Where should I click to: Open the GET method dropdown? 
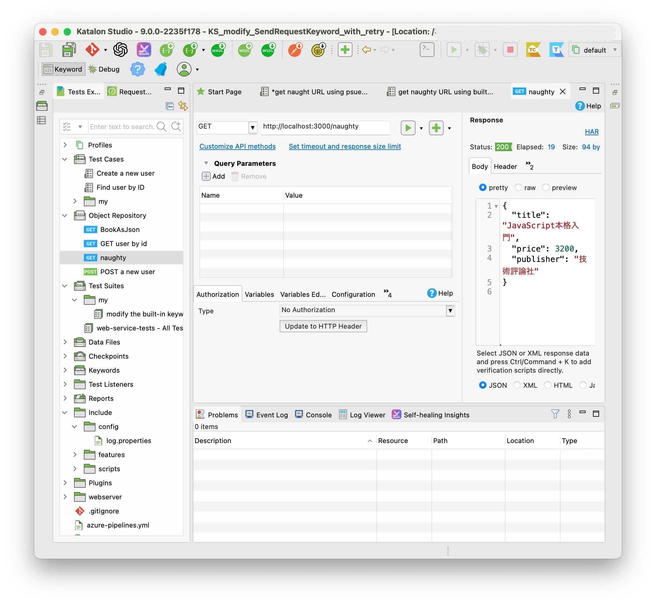pos(252,127)
